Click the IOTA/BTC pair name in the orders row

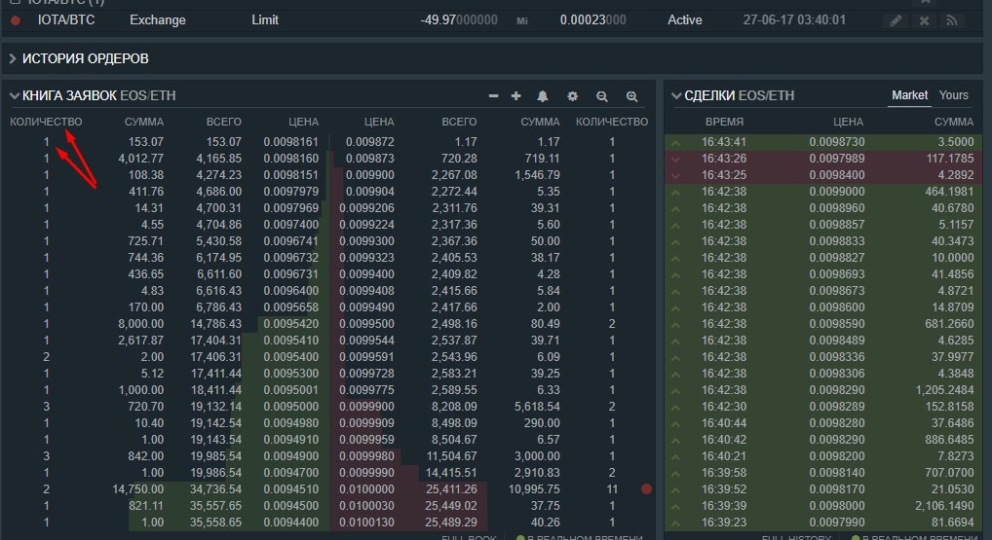tap(66, 20)
